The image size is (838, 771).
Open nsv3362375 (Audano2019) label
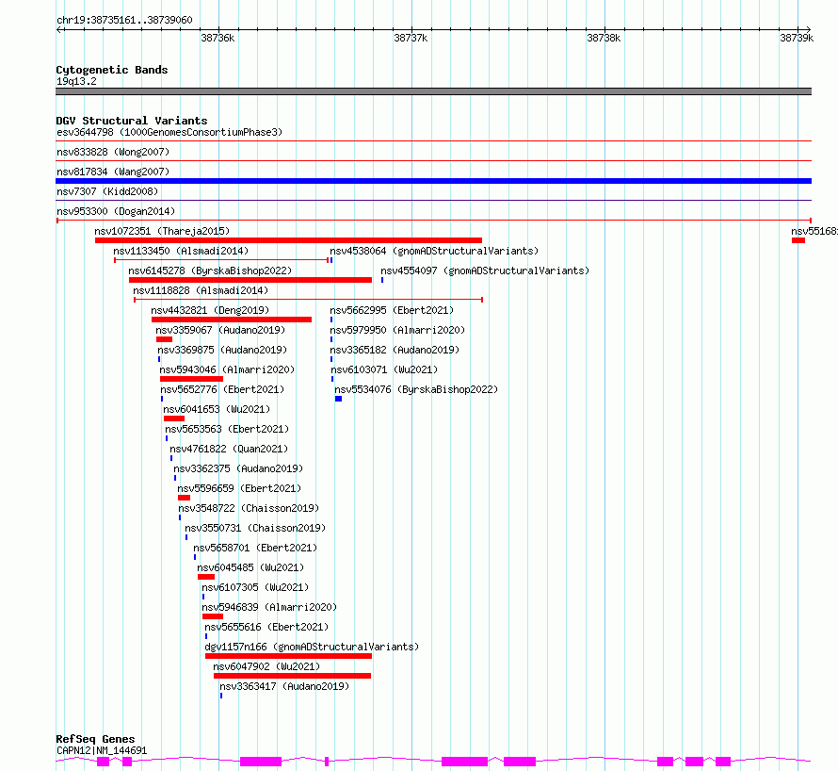point(238,468)
